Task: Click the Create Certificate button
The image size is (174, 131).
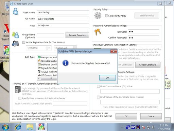Action: coord(148,65)
